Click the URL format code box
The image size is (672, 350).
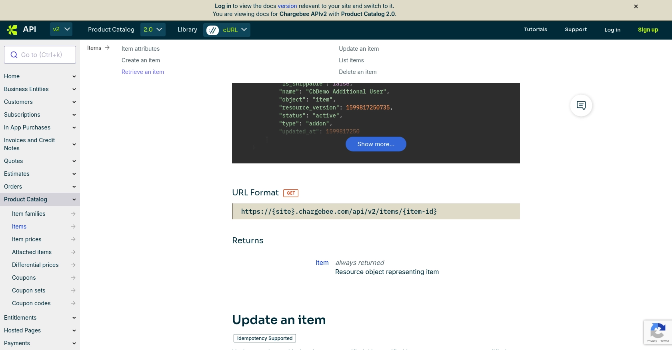pos(376,211)
